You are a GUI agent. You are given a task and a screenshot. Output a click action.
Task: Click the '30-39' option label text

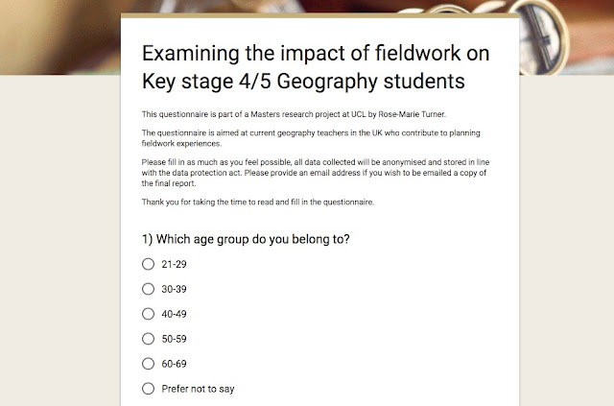tap(174, 289)
